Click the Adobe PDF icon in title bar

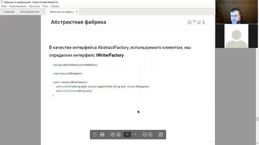tap(2, 2)
